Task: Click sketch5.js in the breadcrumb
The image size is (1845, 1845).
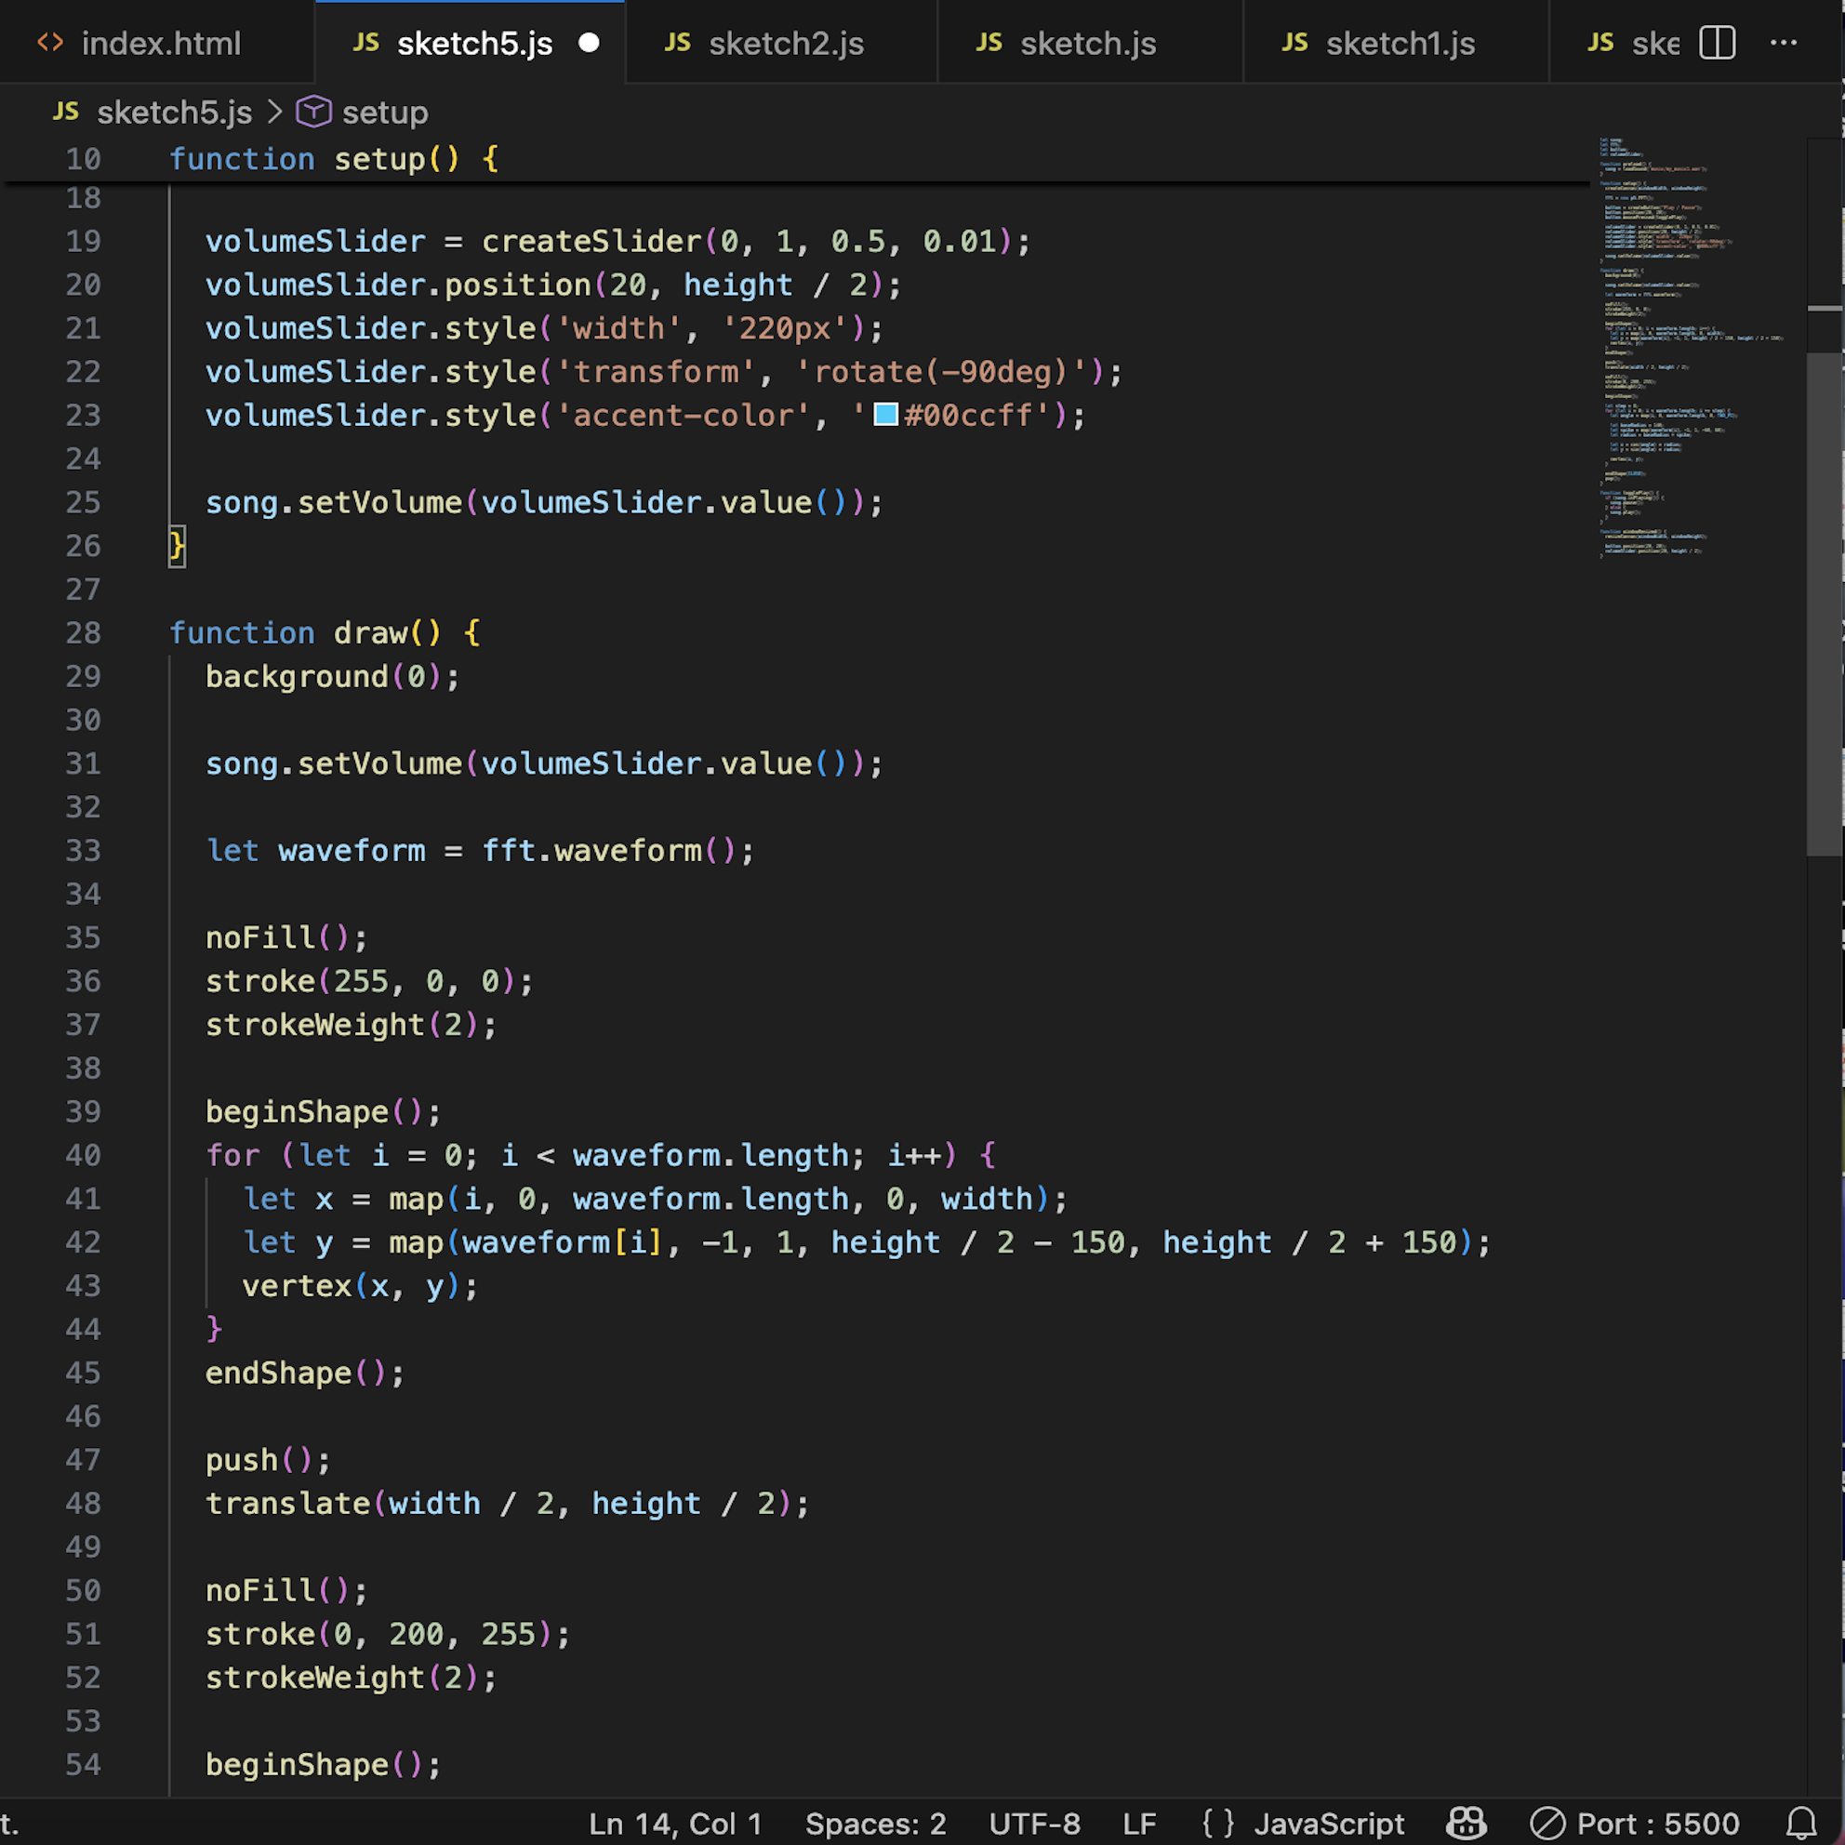Action: (174, 113)
